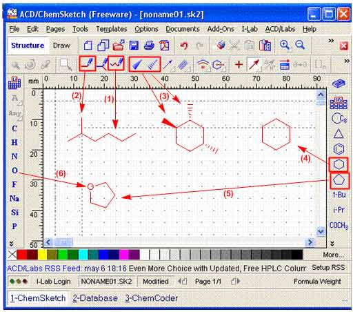
Task: Switch to the 3-ChemCoder tab
Action: click(x=151, y=298)
